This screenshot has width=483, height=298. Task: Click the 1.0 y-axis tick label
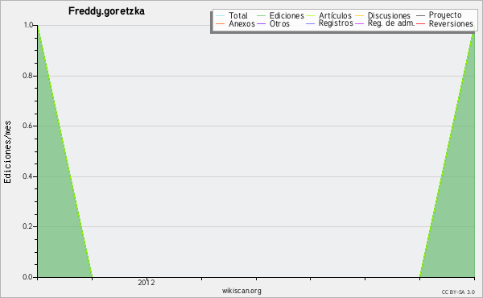pyautogui.click(x=28, y=25)
